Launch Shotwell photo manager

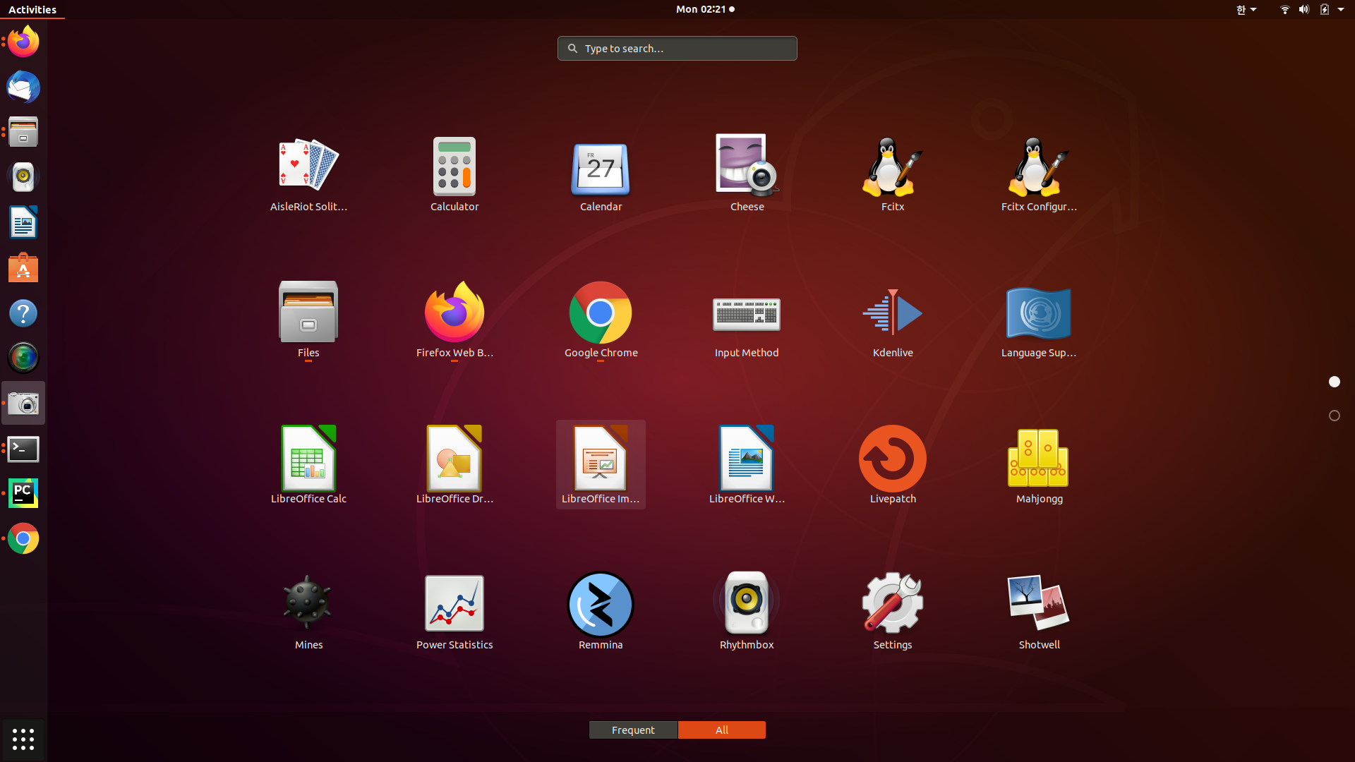pyautogui.click(x=1038, y=610)
